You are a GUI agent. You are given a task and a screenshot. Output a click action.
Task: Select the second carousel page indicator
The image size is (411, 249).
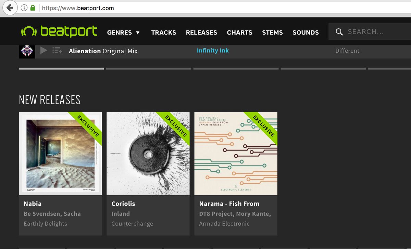[149, 69]
